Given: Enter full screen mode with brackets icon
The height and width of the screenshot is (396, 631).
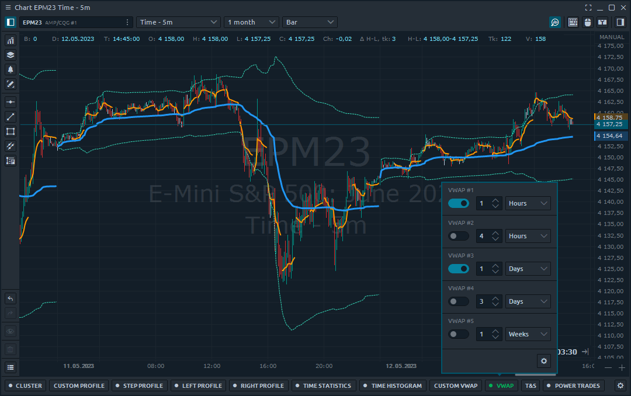Looking at the screenshot, I should tap(588, 8).
